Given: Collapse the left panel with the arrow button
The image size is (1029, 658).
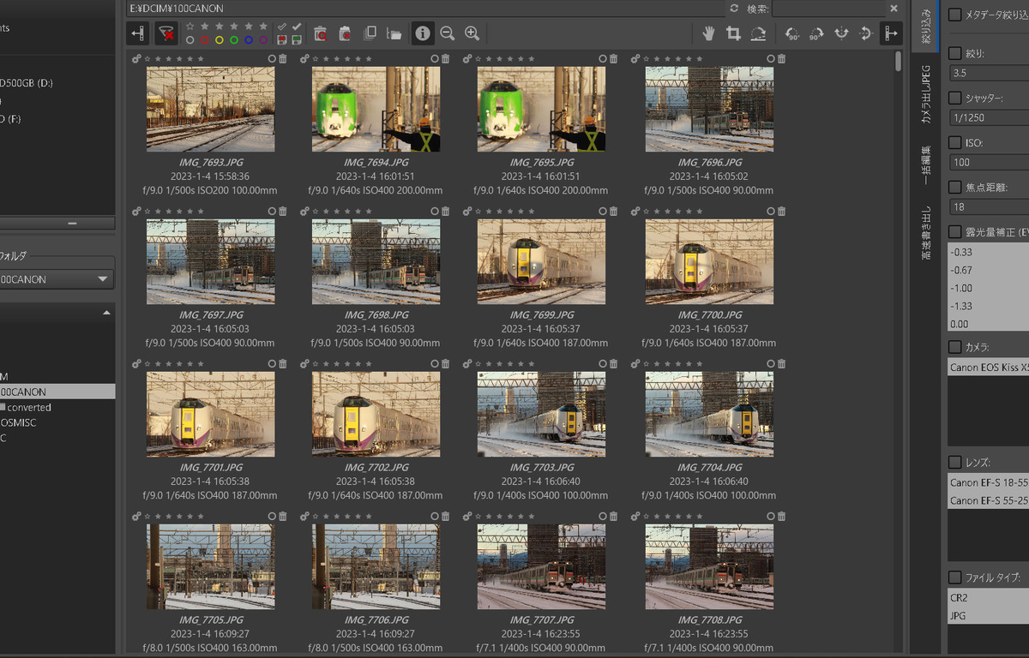Looking at the screenshot, I should pos(137,33).
